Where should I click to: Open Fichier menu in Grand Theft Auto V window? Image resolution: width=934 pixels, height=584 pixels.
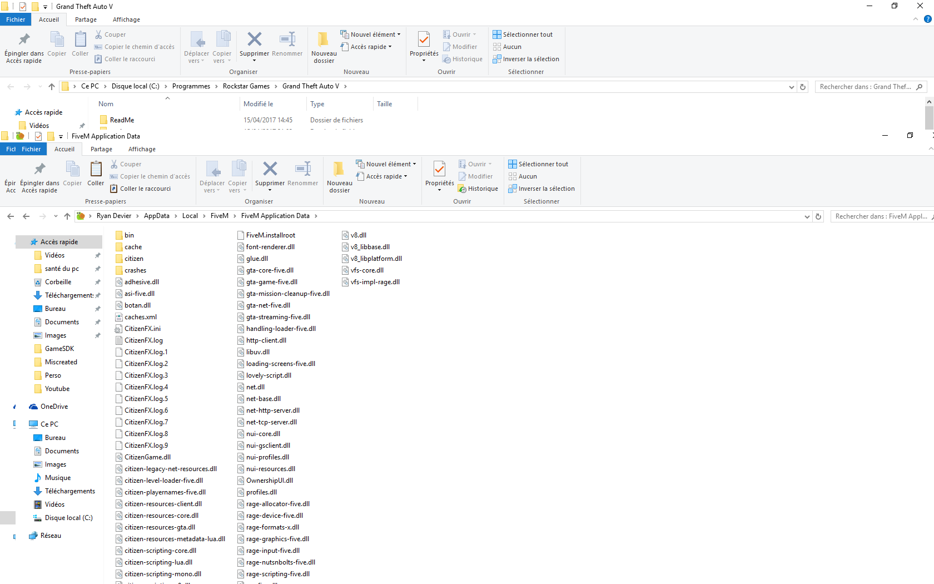click(x=16, y=19)
